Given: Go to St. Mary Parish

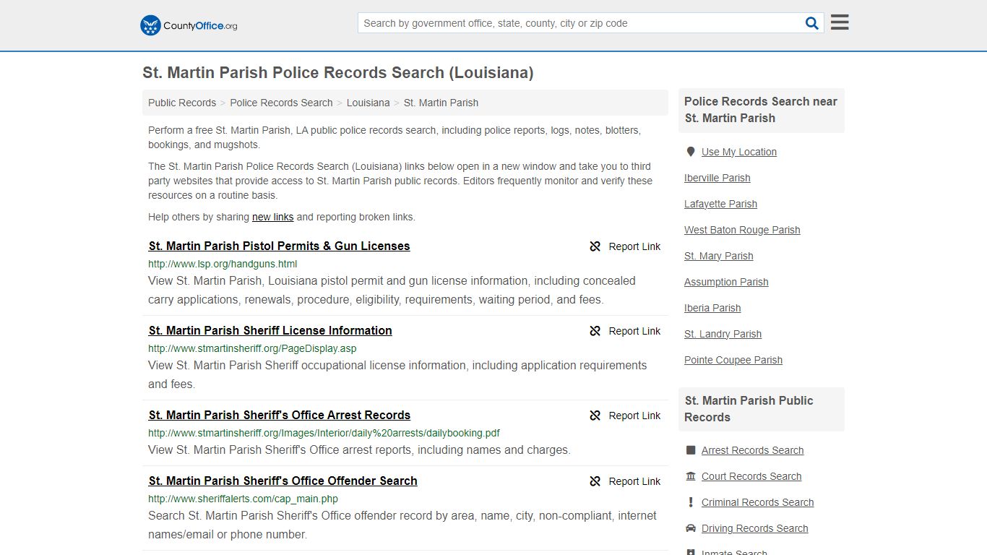Looking at the screenshot, I should tap(718, 256).
